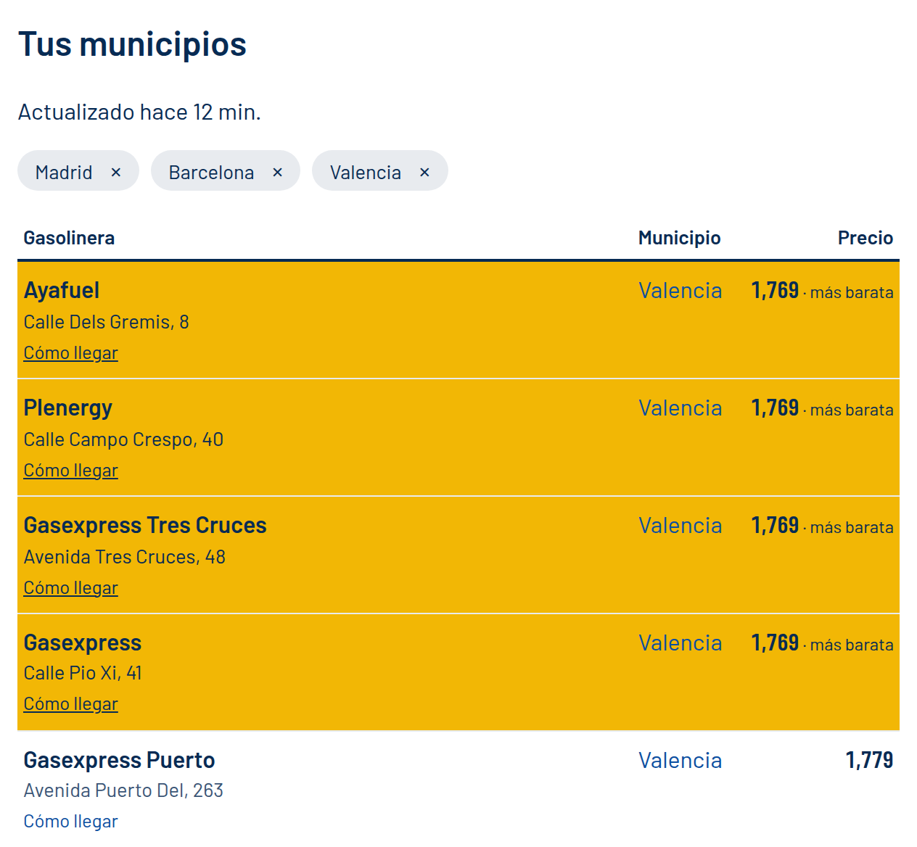917x847 pixels.
Task: Click 'Actualizado hace 12 min.' text
Action: (x=139, y=112)
